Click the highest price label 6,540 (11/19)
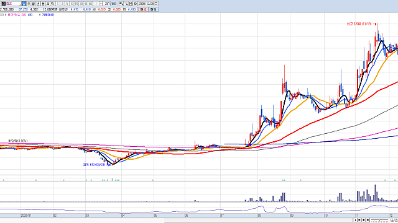The width and height of the screenshot is (398, 223). pyautogui.click(x=359, y=24)
